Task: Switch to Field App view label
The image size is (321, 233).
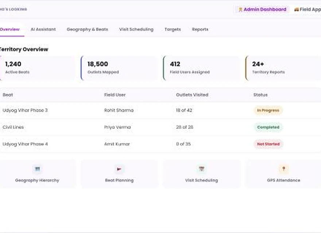Action: [x=310, y=9]
